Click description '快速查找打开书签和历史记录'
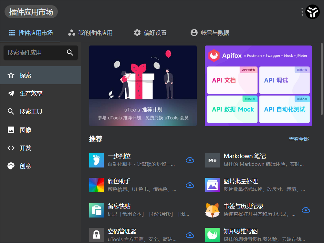The height and width of the screenshot is (243, 324). coord(259,214)
